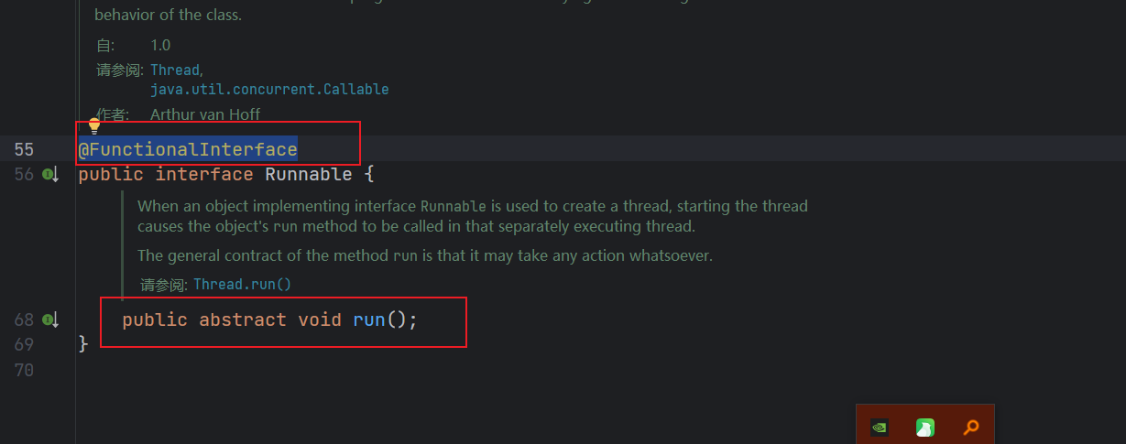Click the abstract keyword on line 68
Image resolution: width=1126 pixels, height=444 pixels.
pyautogui.click(x=243, y=319)
